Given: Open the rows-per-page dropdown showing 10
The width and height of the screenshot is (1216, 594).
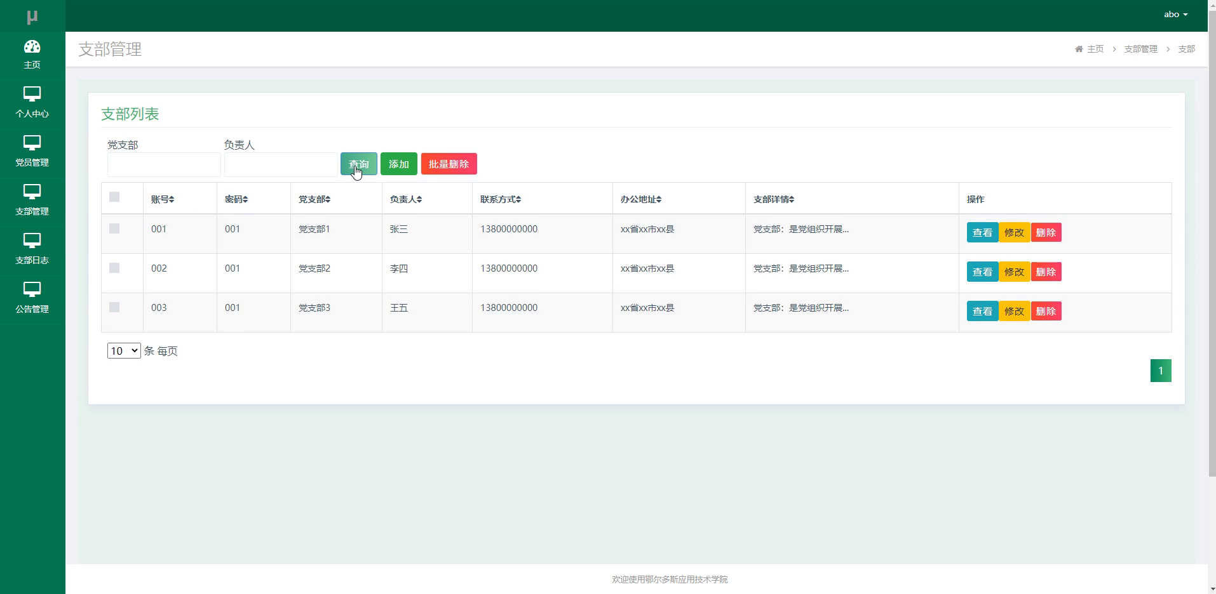Looking at the screenshot, I should pos(124,351).
